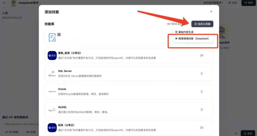The height and width of the screenshot is (136, 257).
Task: Click the 24 count badge for 复制_轻流
Action: [202, 55]
